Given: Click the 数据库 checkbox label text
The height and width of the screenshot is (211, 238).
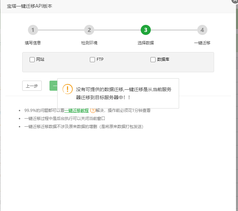Looking at the screenshot, I should tap(163, 59).
